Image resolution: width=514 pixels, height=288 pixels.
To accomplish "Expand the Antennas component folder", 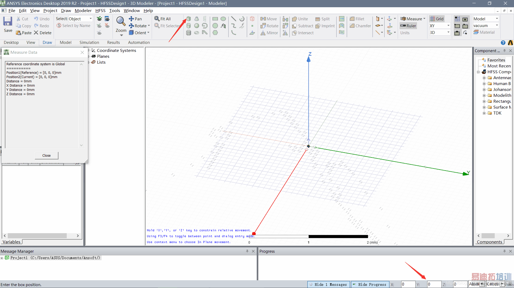I will (484, 78).
